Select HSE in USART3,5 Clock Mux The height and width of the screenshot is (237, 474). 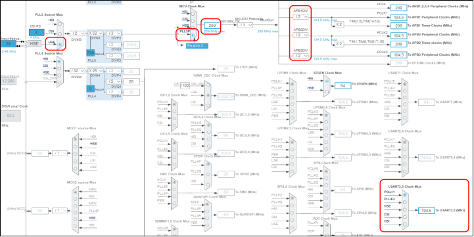[x=404, y=209]
